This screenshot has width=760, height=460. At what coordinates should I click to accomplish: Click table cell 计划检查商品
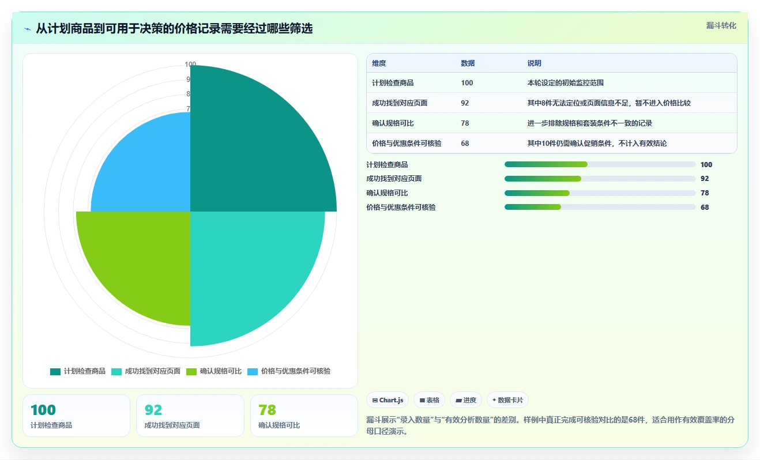click(393, 83)
